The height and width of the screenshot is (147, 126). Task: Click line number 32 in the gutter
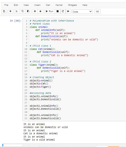26,118
